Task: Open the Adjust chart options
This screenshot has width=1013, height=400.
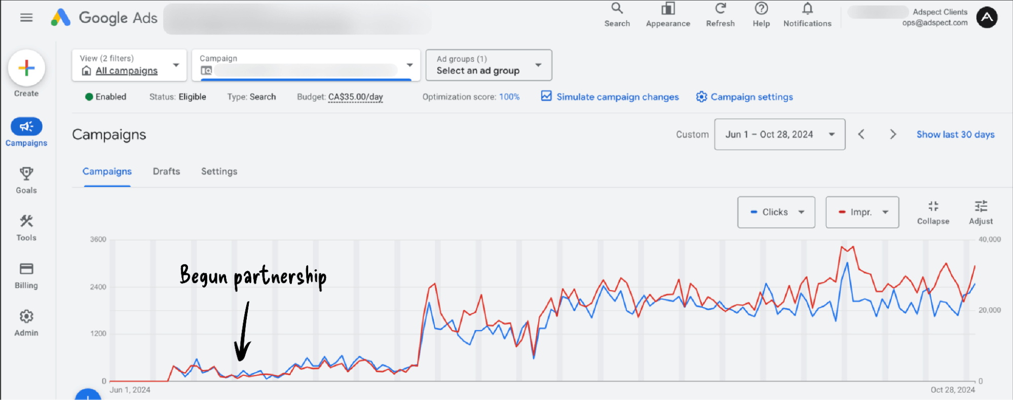Action: 981,212
